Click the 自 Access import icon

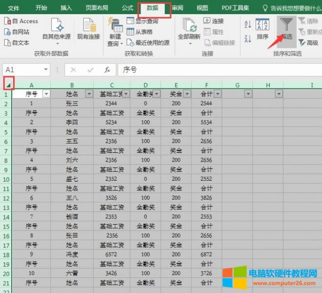click(x=8, y=21)
